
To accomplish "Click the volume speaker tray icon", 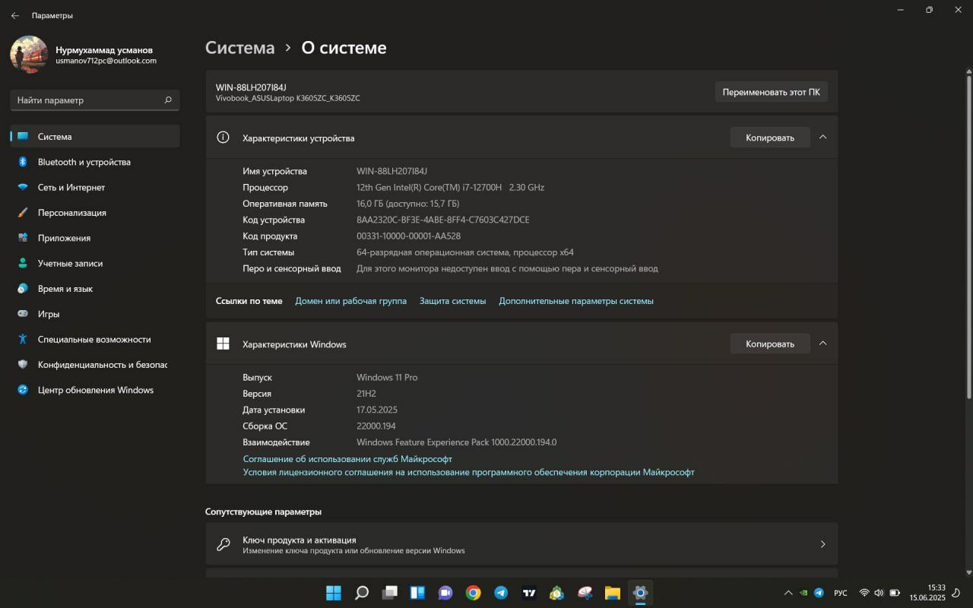I will click(879, 593).
